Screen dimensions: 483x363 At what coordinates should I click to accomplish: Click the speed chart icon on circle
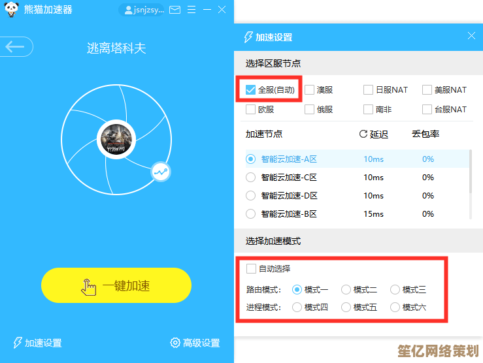(160, 172)
